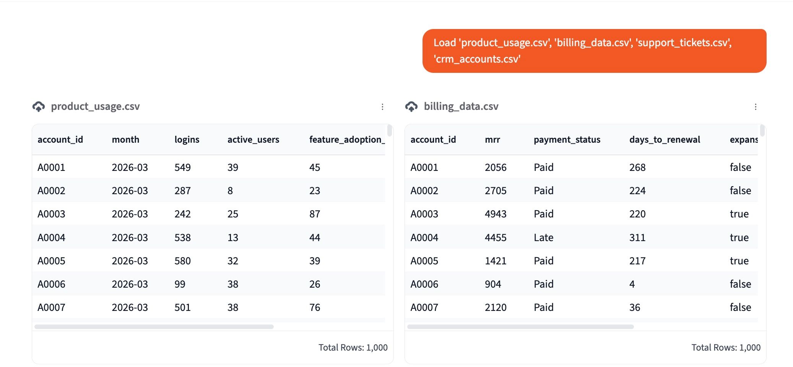Select the cell showing Late payment status

pos(543,237)
